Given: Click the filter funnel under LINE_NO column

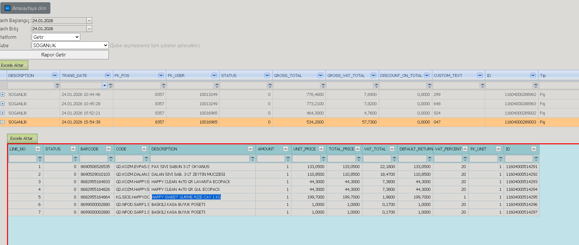Looking at the screenshot, I should click(40, 159).
